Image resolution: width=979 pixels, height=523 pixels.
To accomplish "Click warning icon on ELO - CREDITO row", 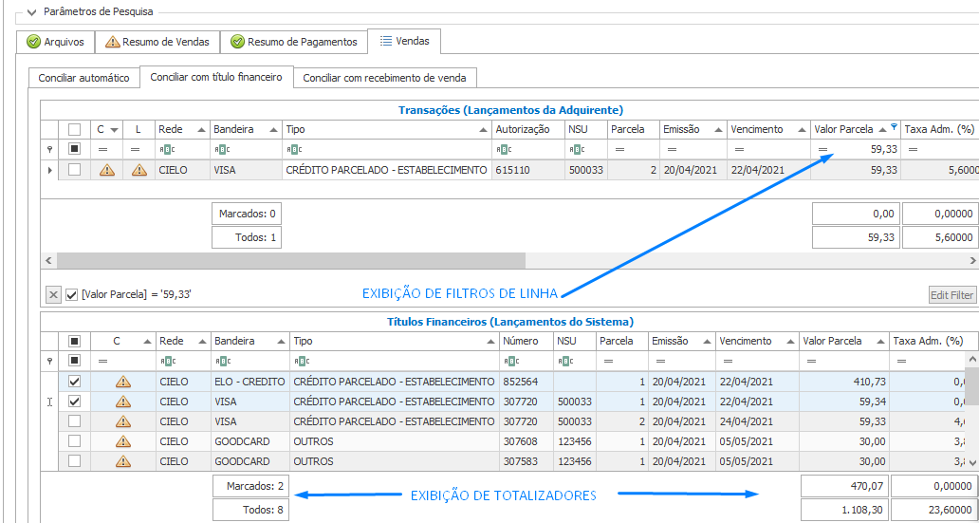I will [122, 382].
